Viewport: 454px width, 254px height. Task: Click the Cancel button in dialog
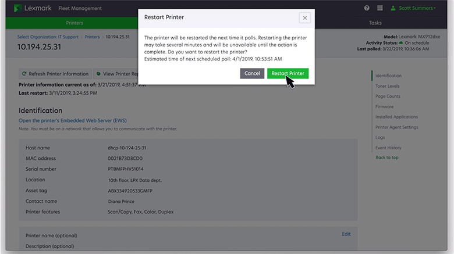click(x=252, y=73)
